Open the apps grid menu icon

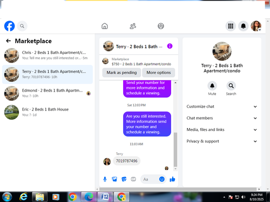pyautogui.click(x=231, y=26)
